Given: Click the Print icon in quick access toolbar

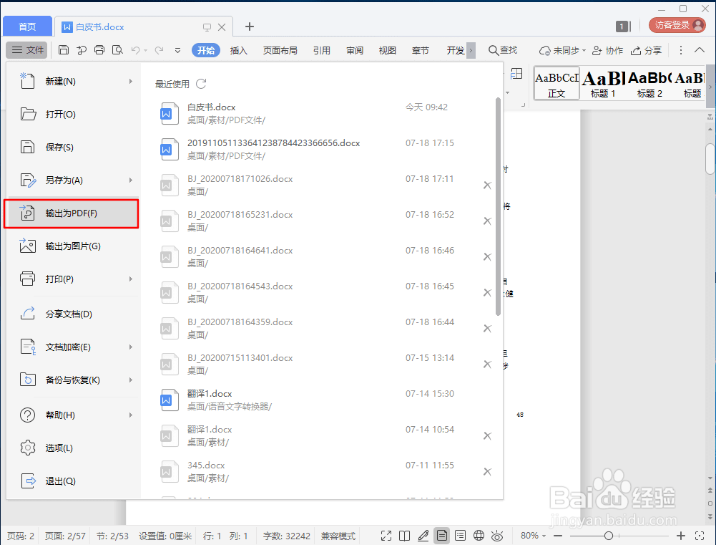Looking at the screenshot, I should (99, 50).
